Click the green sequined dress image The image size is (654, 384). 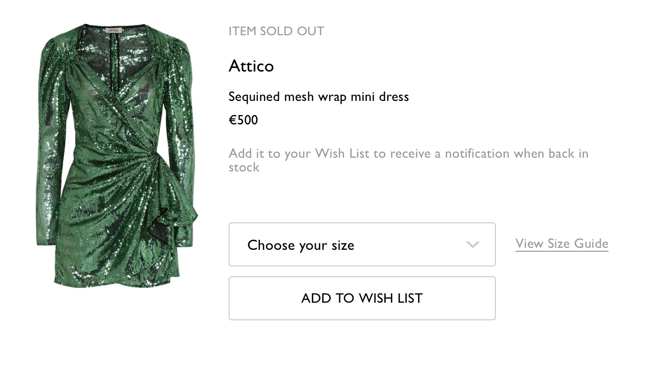point(117,157)
